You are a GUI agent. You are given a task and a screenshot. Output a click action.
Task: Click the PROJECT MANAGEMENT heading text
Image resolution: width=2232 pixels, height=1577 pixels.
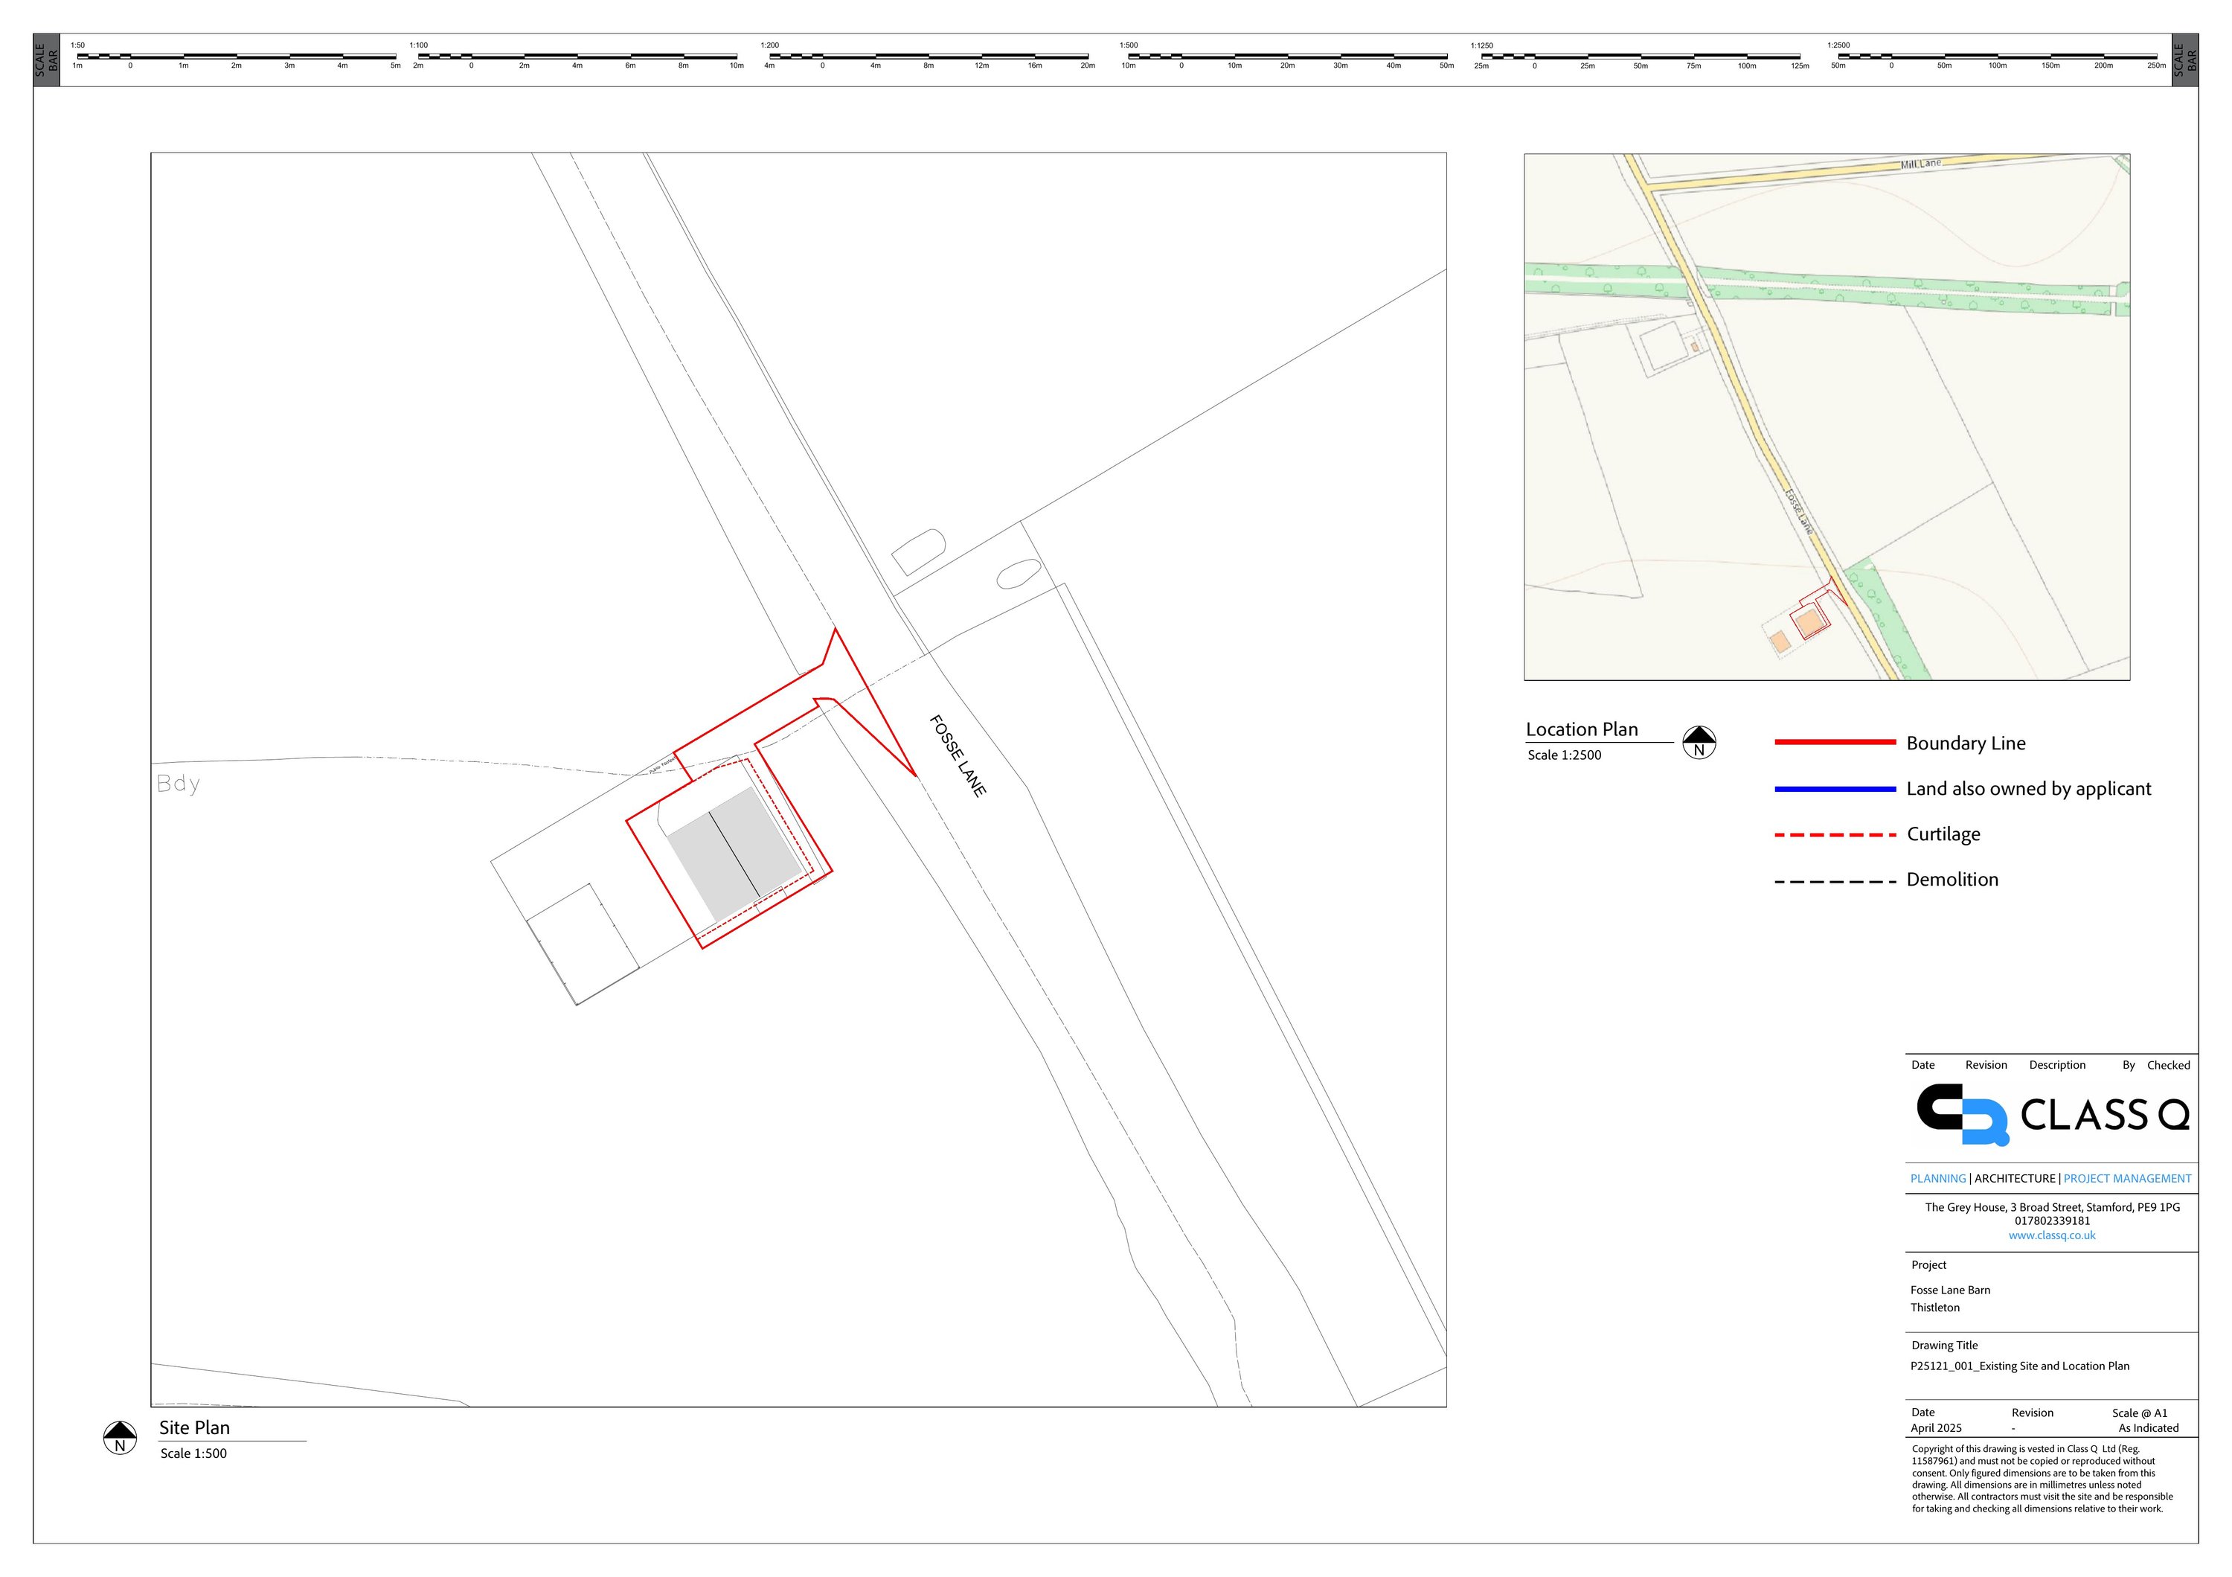2127,1178
